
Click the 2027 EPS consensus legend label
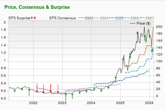(150, 18)
